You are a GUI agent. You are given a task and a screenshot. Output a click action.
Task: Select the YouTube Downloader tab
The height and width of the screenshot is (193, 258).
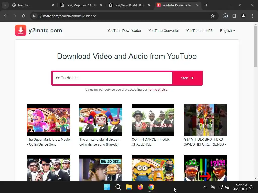(178, 5)
